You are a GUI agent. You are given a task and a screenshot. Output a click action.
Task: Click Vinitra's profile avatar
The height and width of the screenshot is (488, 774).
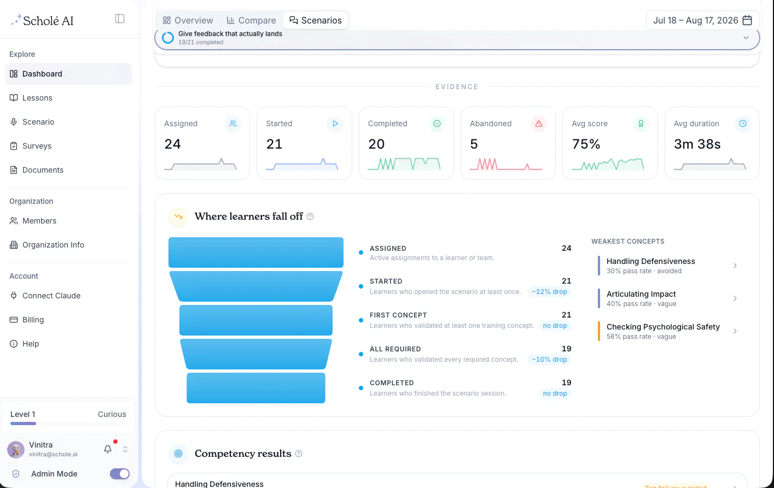16,450
